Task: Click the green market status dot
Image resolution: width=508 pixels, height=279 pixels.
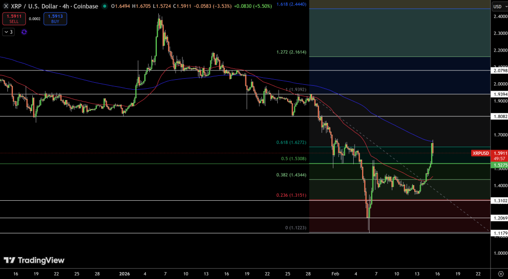Action: point(104,6)
